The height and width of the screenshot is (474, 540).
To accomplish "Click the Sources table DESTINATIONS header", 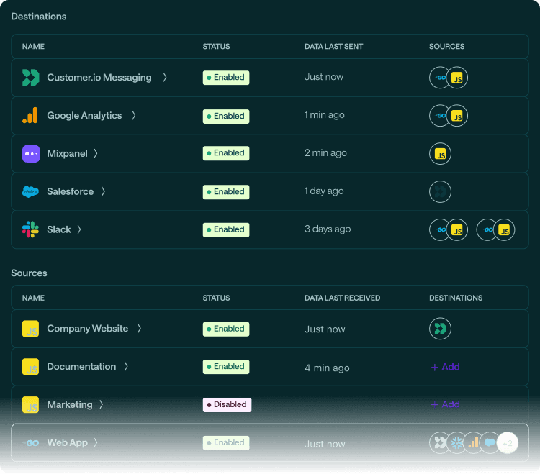I will (x=456, y=298).
